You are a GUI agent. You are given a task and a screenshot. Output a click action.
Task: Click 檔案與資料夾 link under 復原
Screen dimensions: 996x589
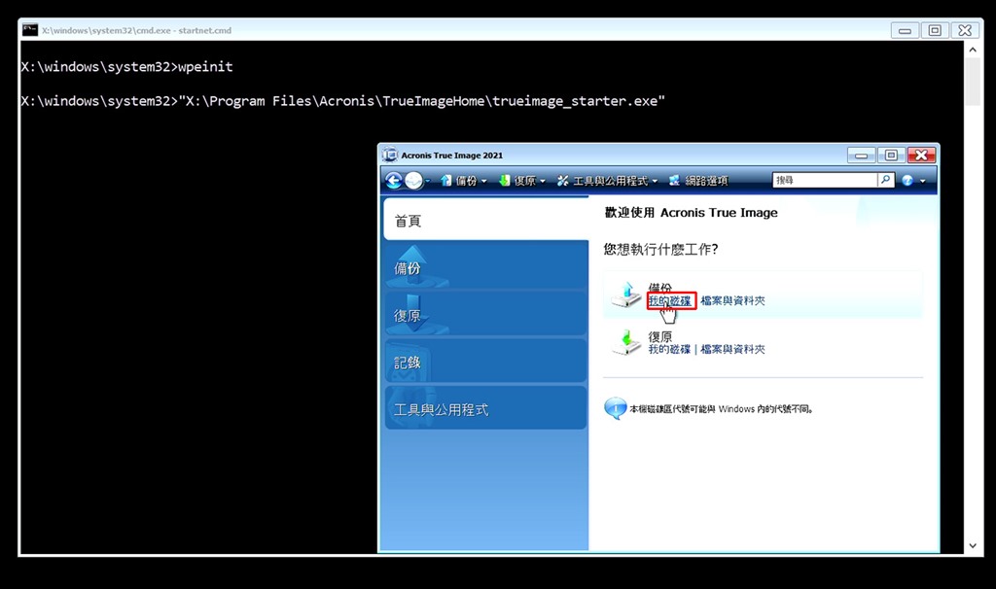(732, 349)
